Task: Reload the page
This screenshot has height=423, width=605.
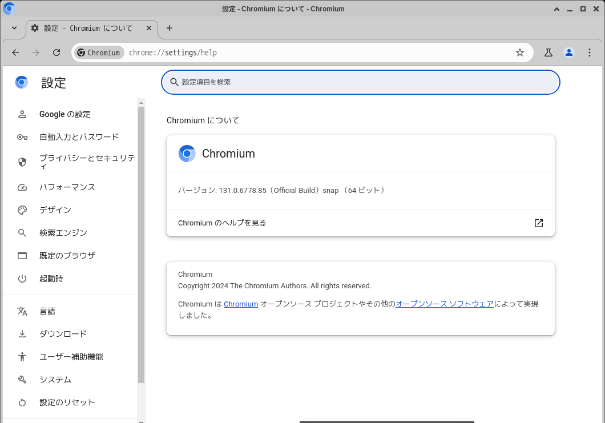Action: [56, 52]
